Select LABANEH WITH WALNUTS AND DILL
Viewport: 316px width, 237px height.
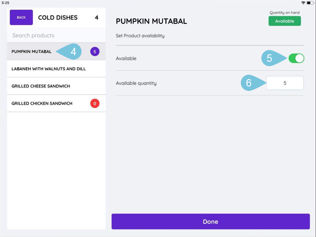pyautogui.click(x=56, y=69)
